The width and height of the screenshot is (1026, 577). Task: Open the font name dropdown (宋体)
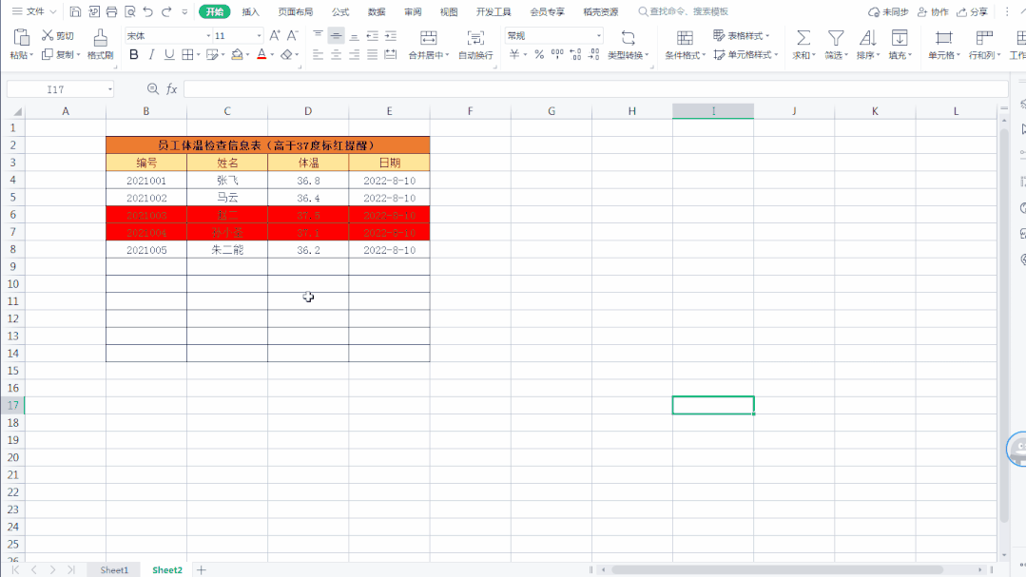(209, 36)
